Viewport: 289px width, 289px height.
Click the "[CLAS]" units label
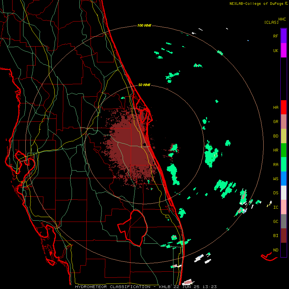point(271,22)
